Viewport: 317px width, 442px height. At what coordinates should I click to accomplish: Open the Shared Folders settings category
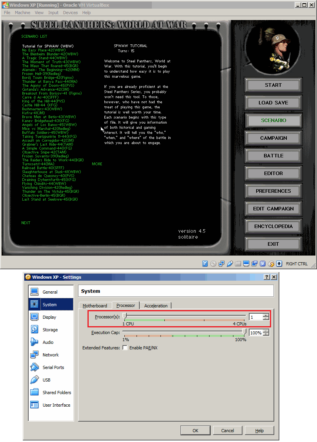pos(51,393)
